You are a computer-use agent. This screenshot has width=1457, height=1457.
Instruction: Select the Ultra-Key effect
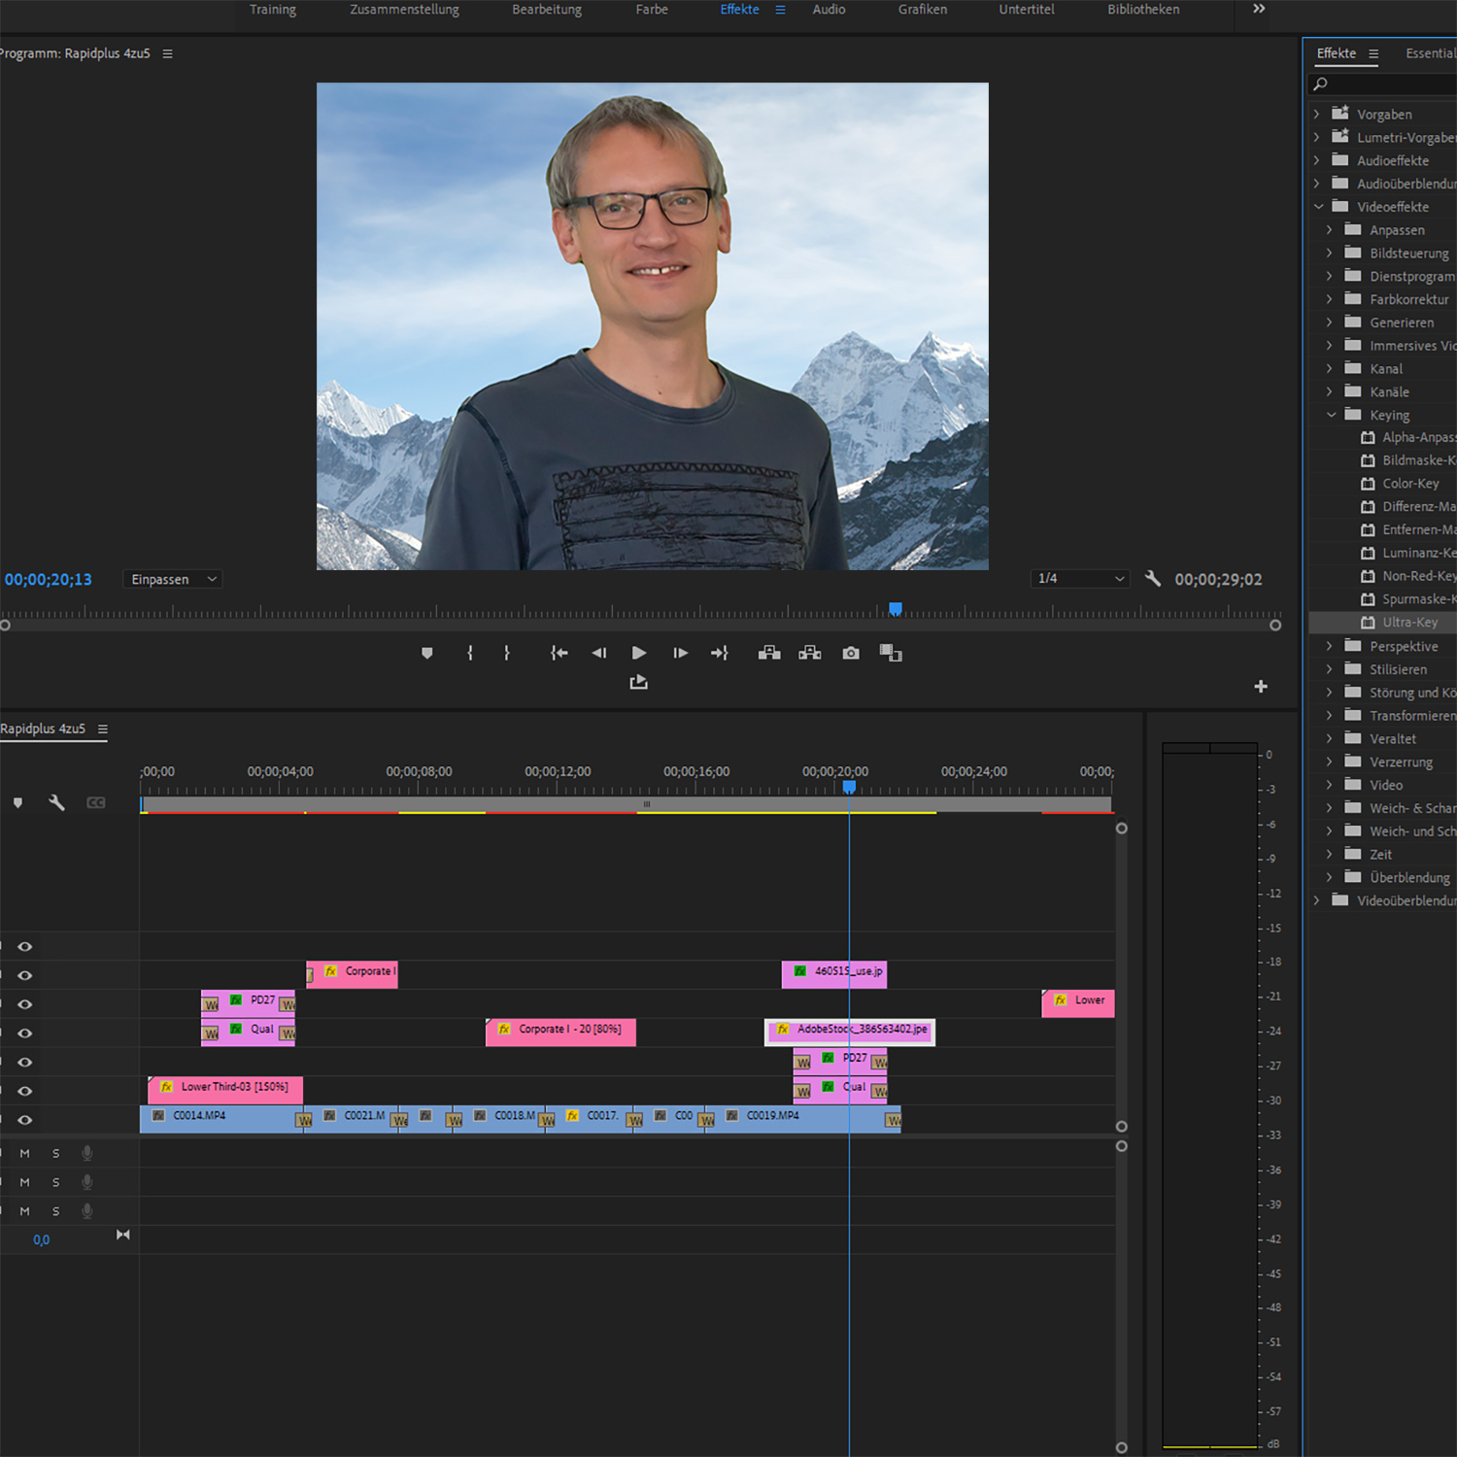[x=1409, y=623]
